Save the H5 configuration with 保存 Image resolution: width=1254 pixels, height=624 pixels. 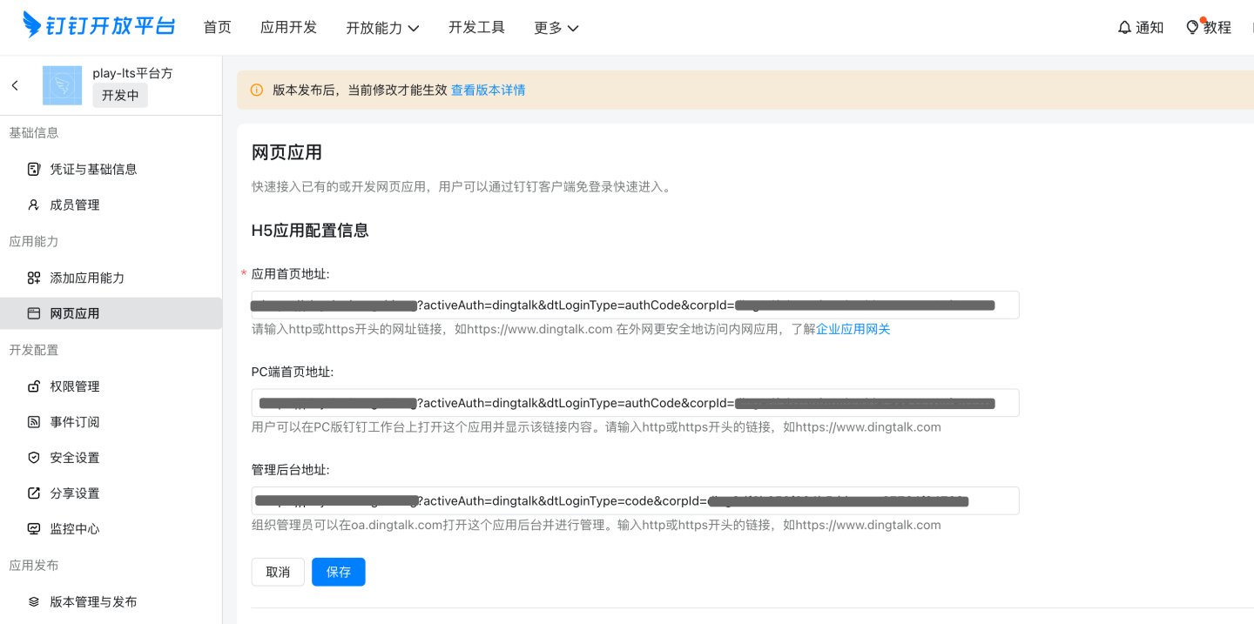(338, 572)
